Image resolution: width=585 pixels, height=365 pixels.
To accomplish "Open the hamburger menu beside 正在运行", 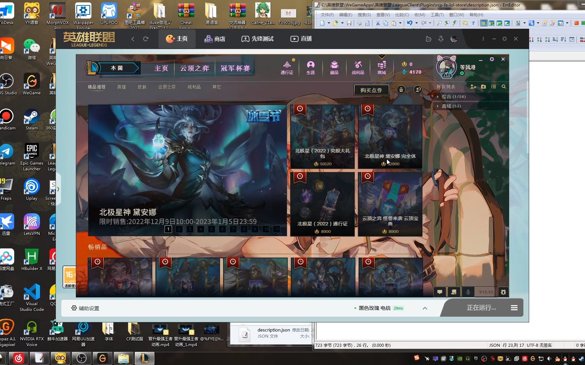I will (x=514, y=308).
